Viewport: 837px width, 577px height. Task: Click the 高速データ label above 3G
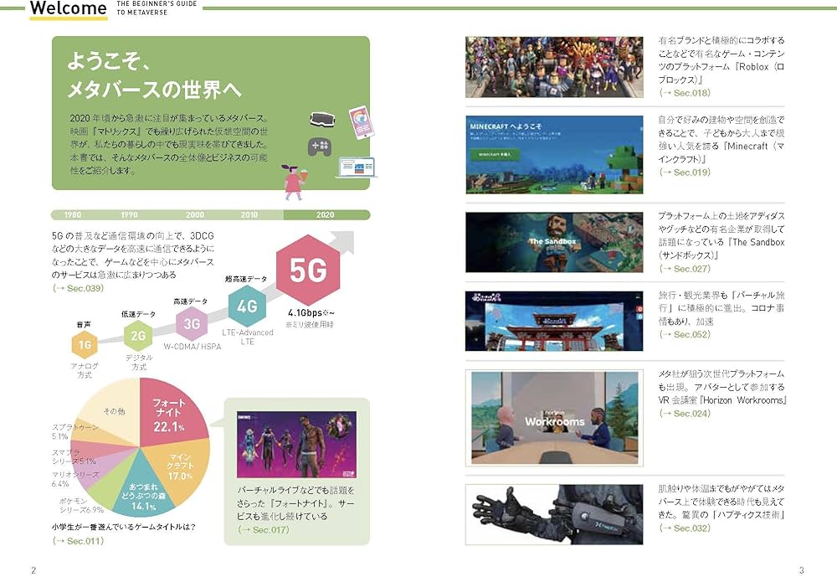[x=191, y=301]
